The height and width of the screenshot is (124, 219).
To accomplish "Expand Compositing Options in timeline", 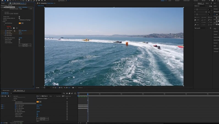I will pos(12,121).
